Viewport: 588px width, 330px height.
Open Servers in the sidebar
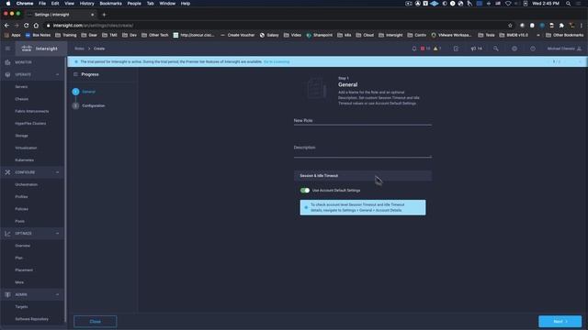click(21, 87)
